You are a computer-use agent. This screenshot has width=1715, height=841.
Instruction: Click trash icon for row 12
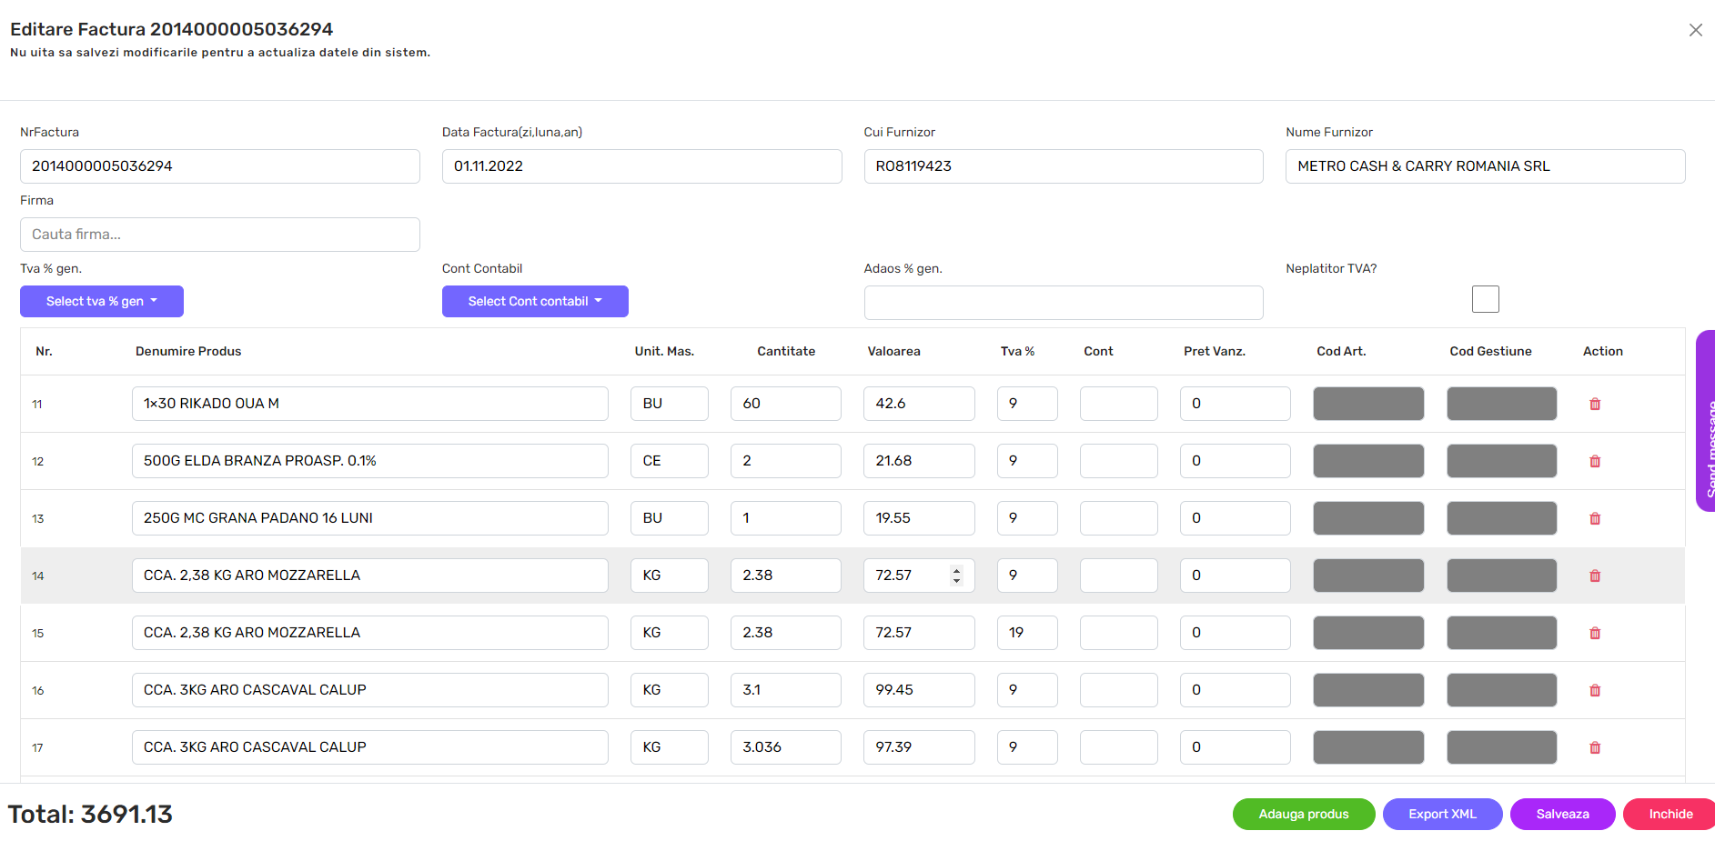click(x=1594, y=461)
